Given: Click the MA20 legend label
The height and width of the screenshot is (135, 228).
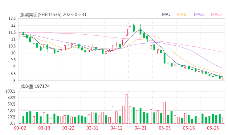Looking at the screenshot, I should 199,14.
